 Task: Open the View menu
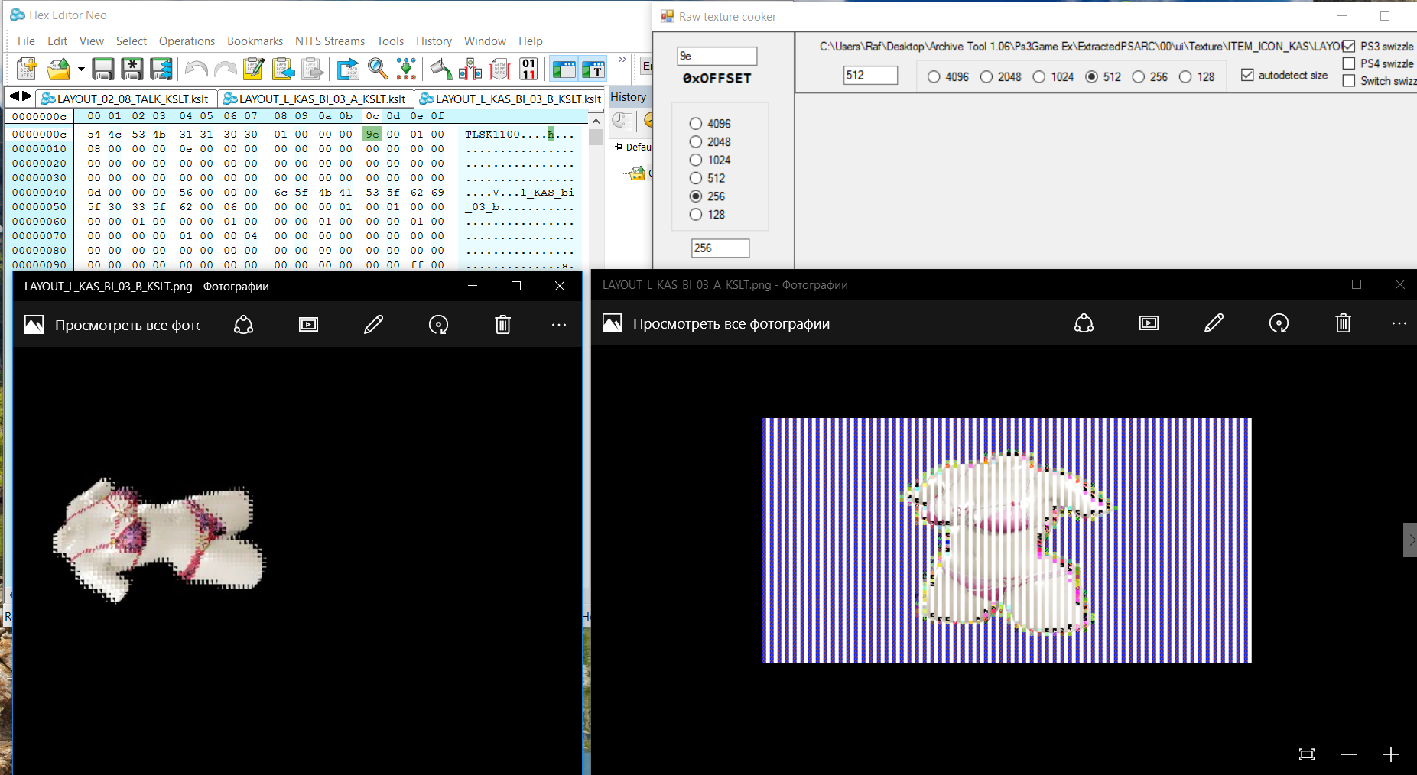(91, 41)
